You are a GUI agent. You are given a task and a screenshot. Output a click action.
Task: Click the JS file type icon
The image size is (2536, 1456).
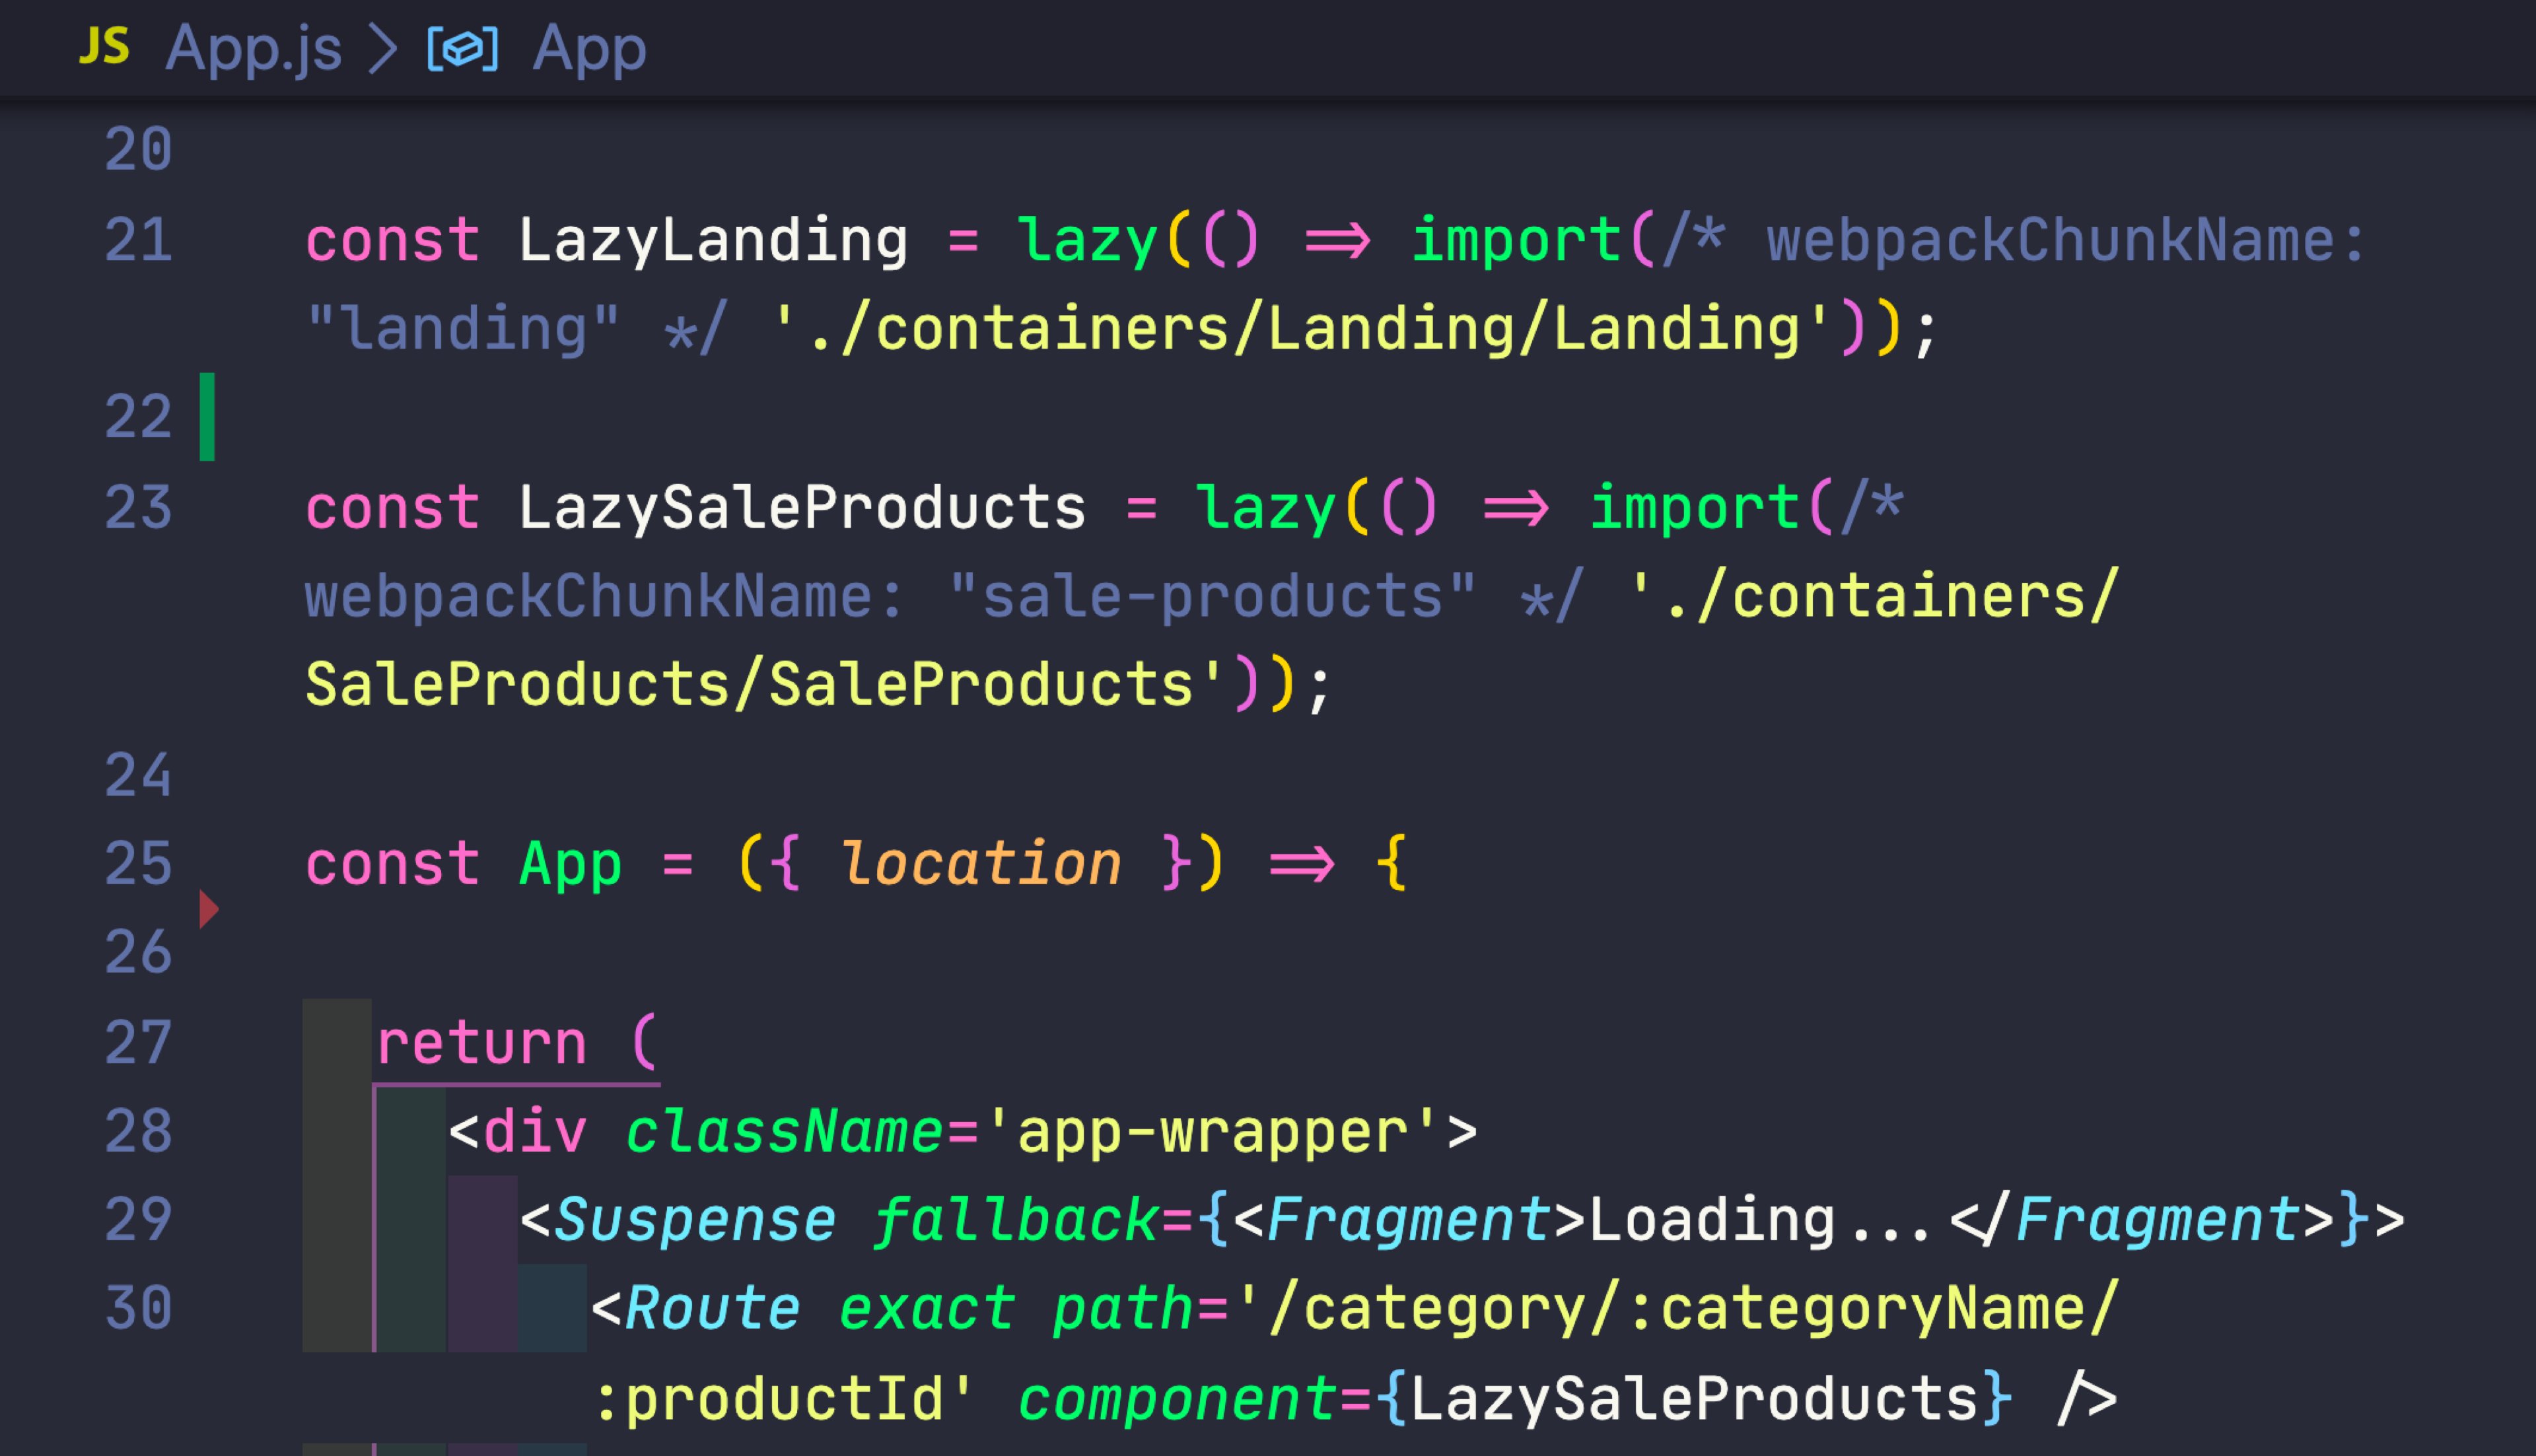[x=104, y=47]
